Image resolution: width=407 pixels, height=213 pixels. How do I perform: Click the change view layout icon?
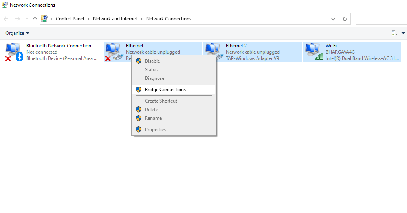394,33
